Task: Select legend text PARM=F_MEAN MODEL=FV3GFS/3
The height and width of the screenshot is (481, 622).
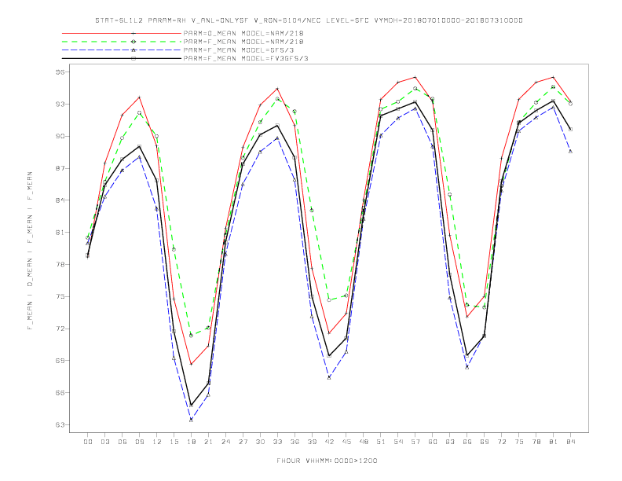Action: 246,58
